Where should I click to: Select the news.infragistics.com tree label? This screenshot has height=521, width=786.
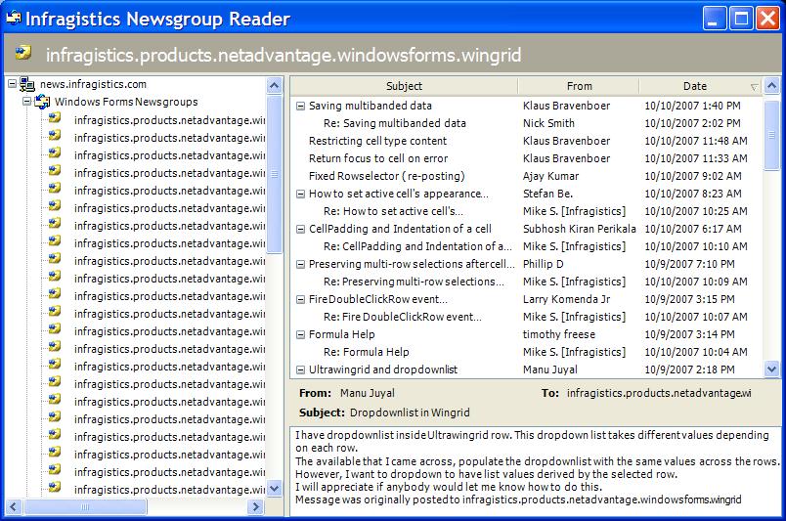pyautogui.click(x=93, y=84)
